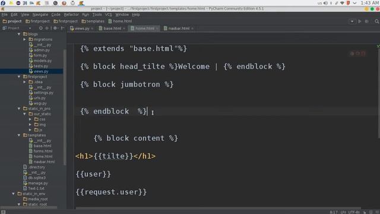Viewport: 380px width, 214px height.
Task: Select forms.html in the project tree
Action: (x=43, y=151)
